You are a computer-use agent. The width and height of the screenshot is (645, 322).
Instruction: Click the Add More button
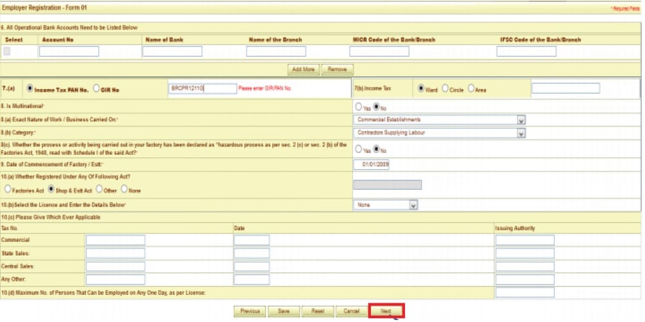click(x=303, y=69)
